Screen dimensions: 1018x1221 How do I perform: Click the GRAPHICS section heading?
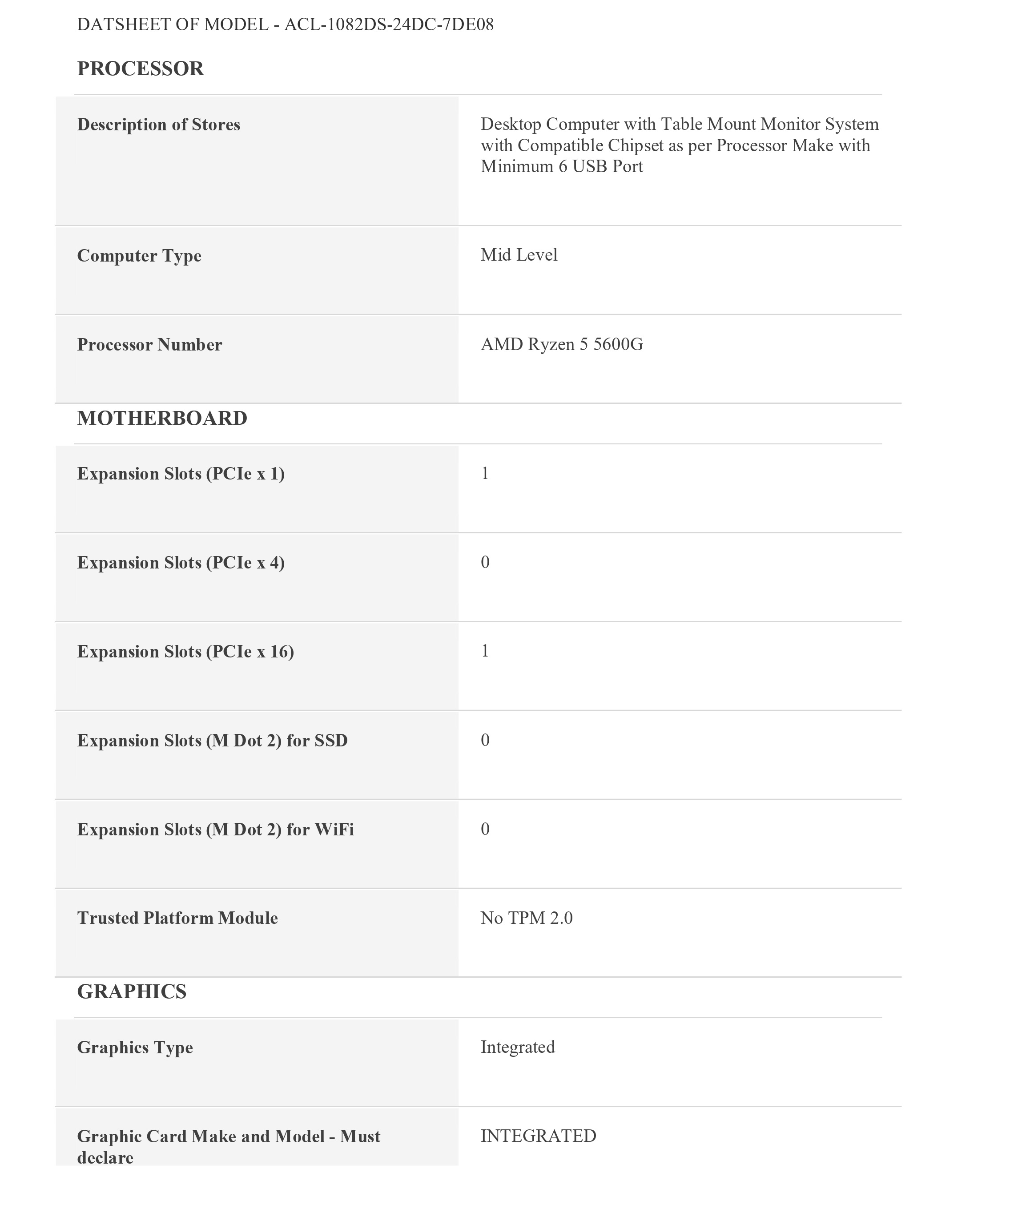click(131, 991)
